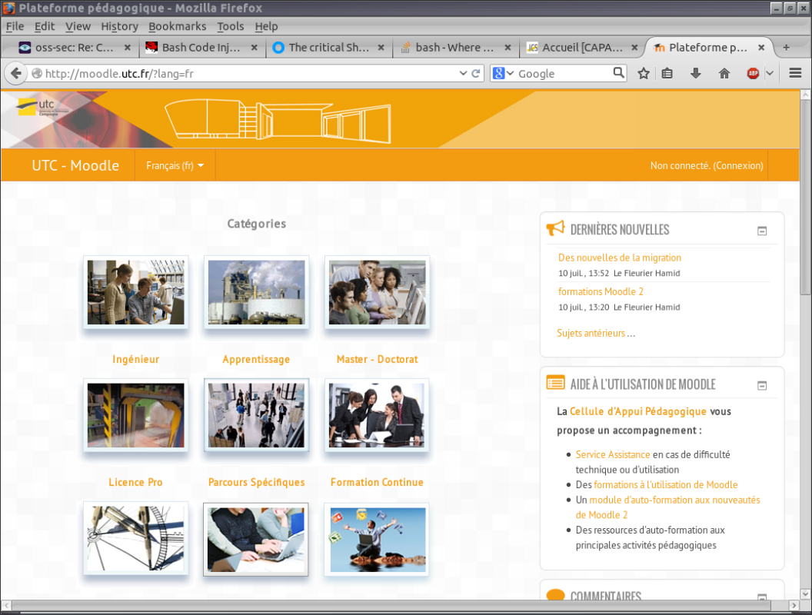Screen dimensions: 812x615
Task: Switch to the Bash Code Injection tab
Action: [x=202, y=47]
